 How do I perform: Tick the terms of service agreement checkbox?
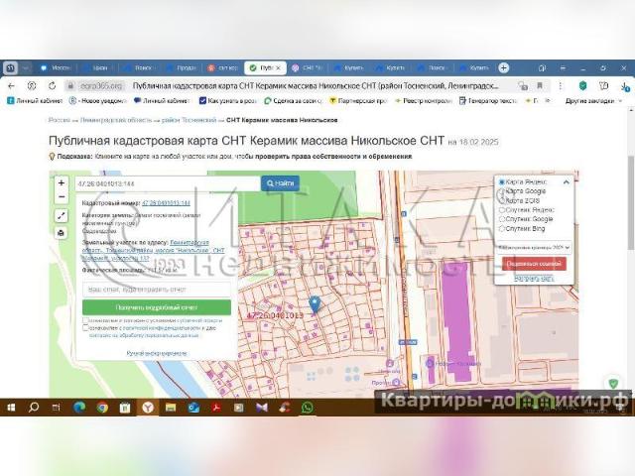coord(86,321)
